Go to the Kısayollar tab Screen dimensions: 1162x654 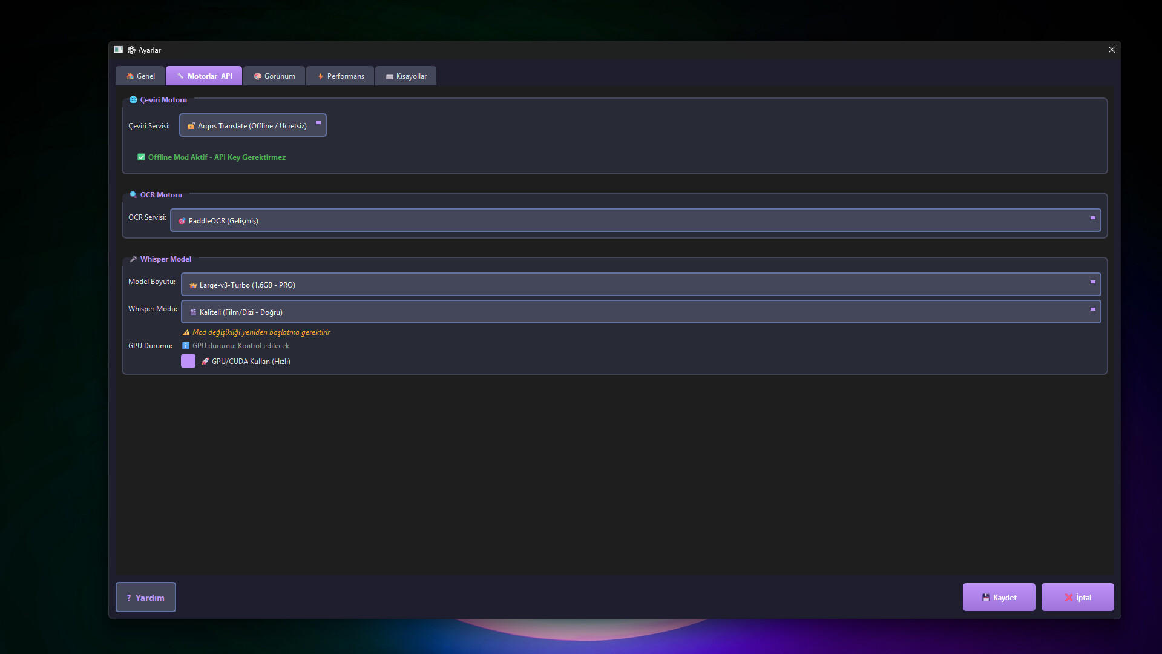tap(406, 76)
